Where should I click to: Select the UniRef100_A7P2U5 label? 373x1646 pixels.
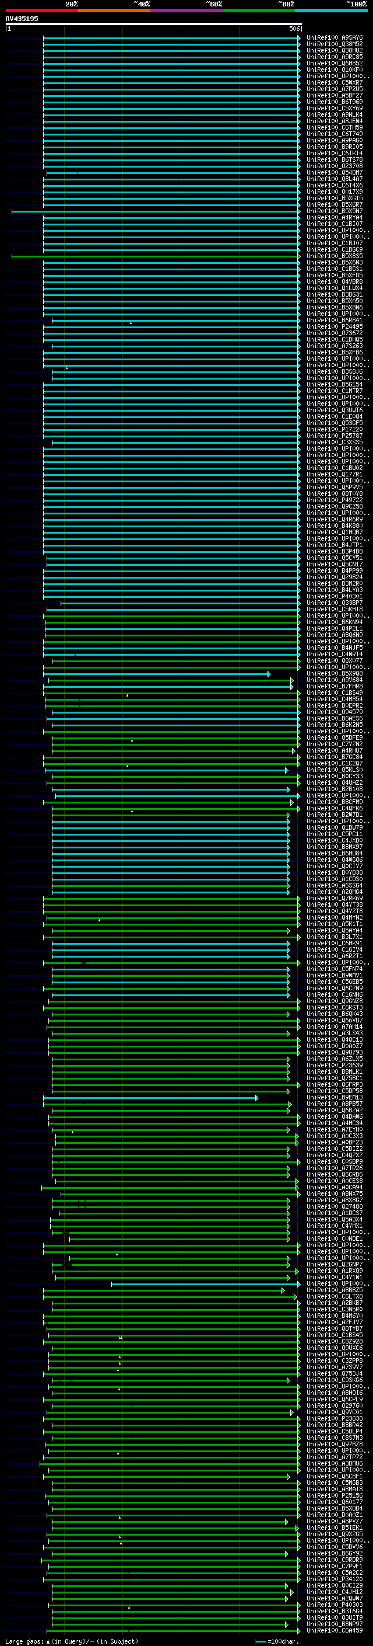coord(335,89)
